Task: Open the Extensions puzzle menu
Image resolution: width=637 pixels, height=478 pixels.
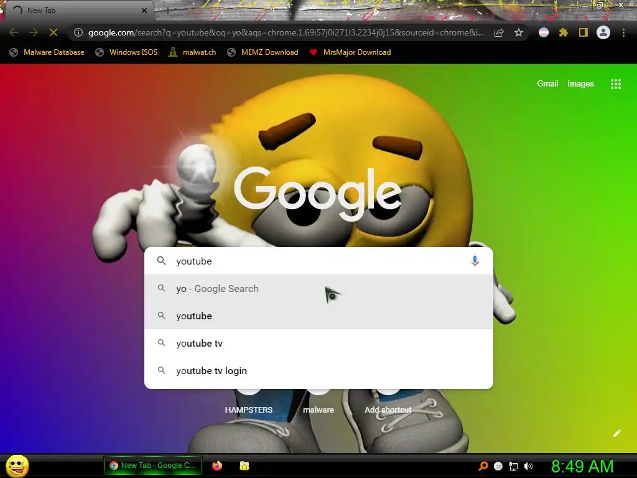Action: (564, 32)
